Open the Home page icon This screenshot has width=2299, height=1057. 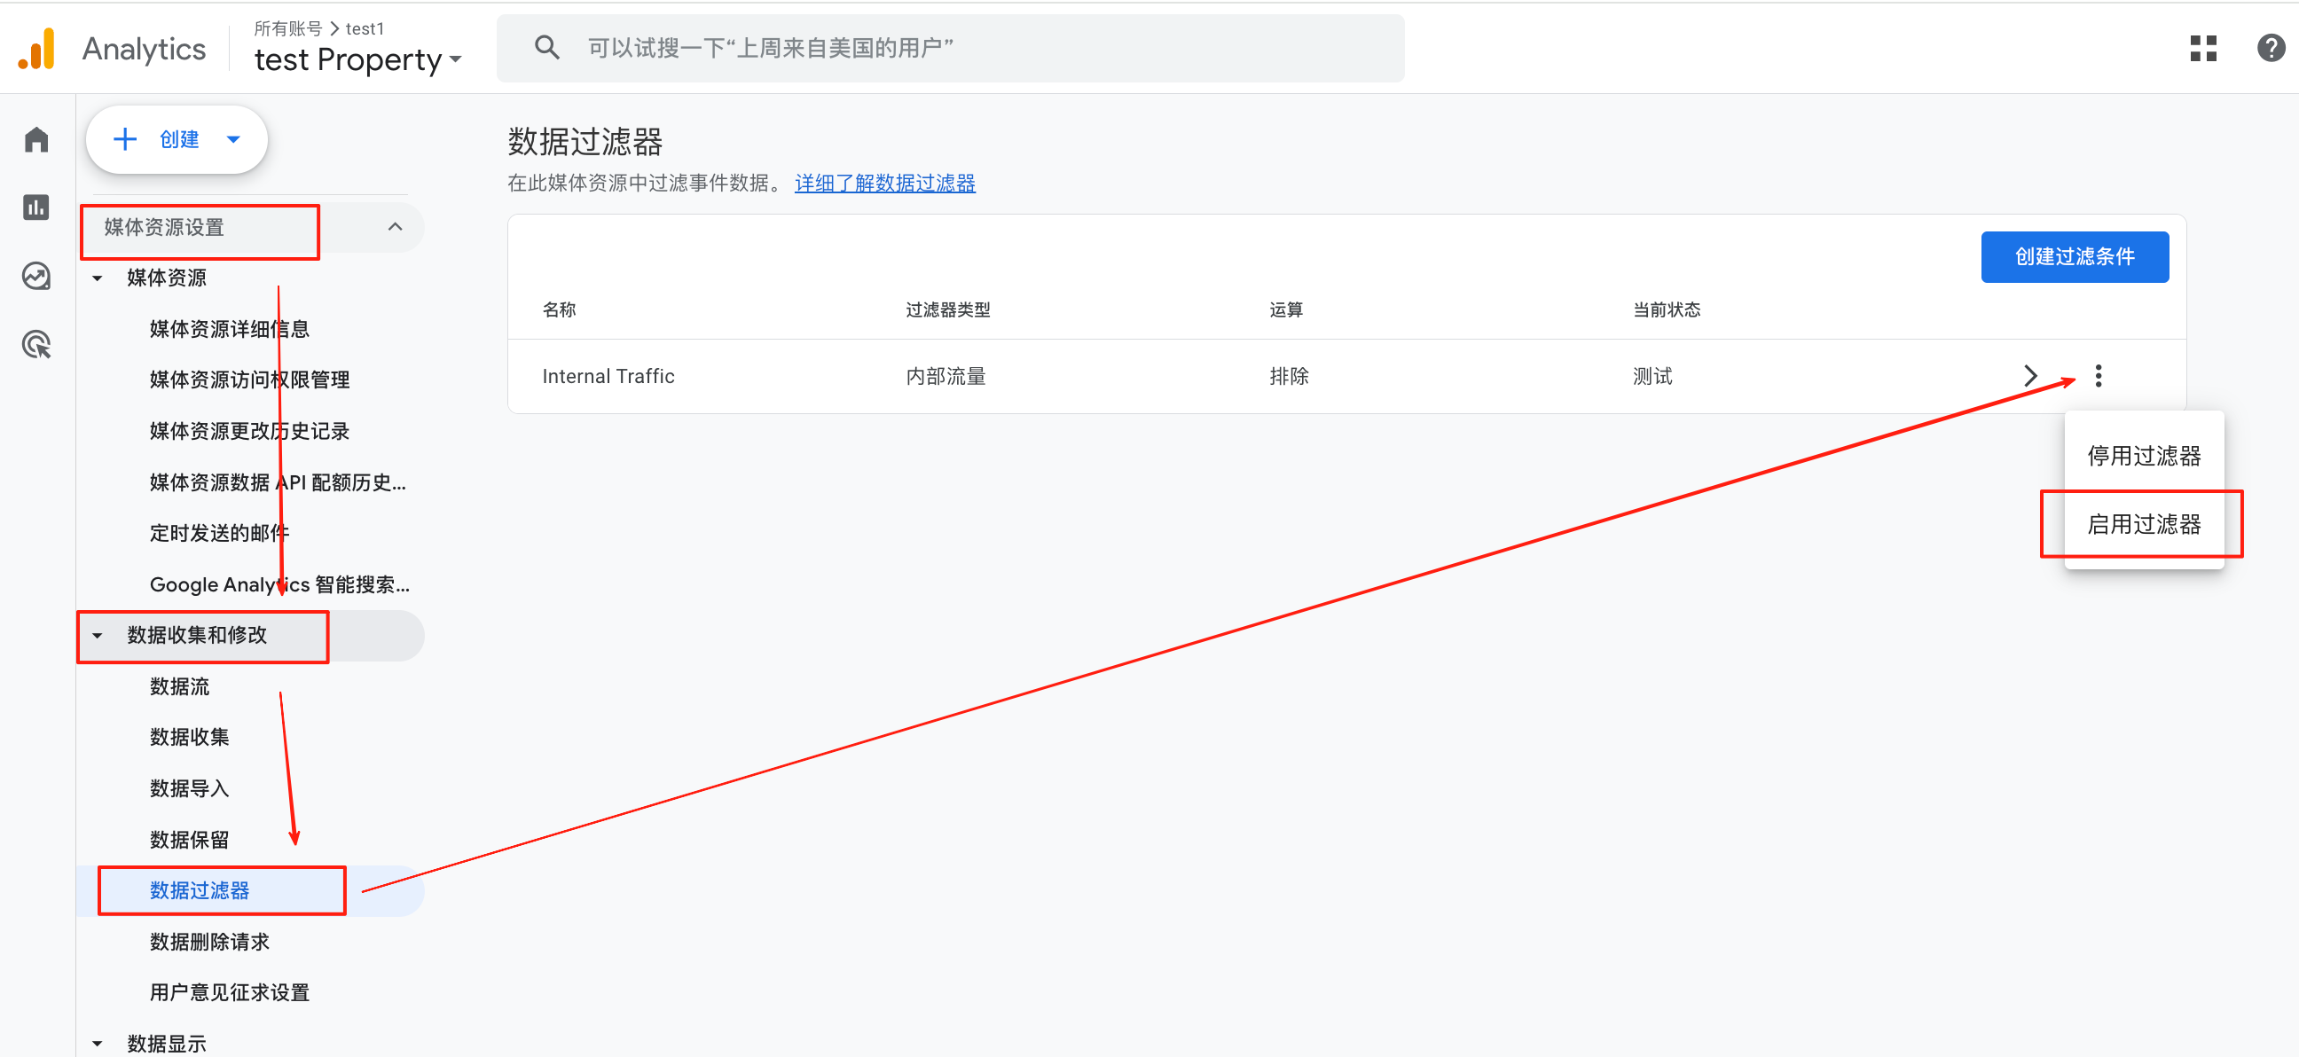(35, 139)
